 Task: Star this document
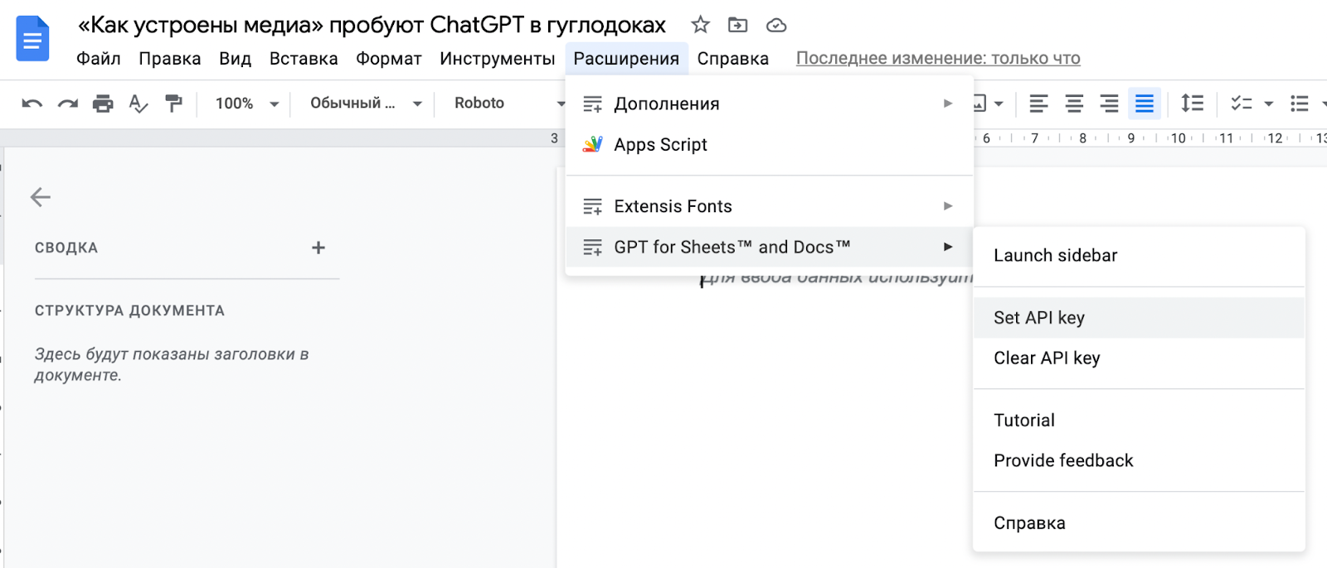[x=701, y=25]
